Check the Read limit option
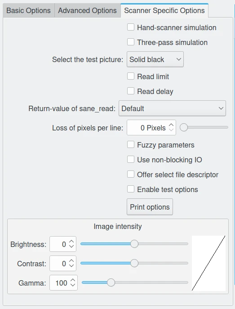This screenshot has height=309, width=235. tap(131, 76)
